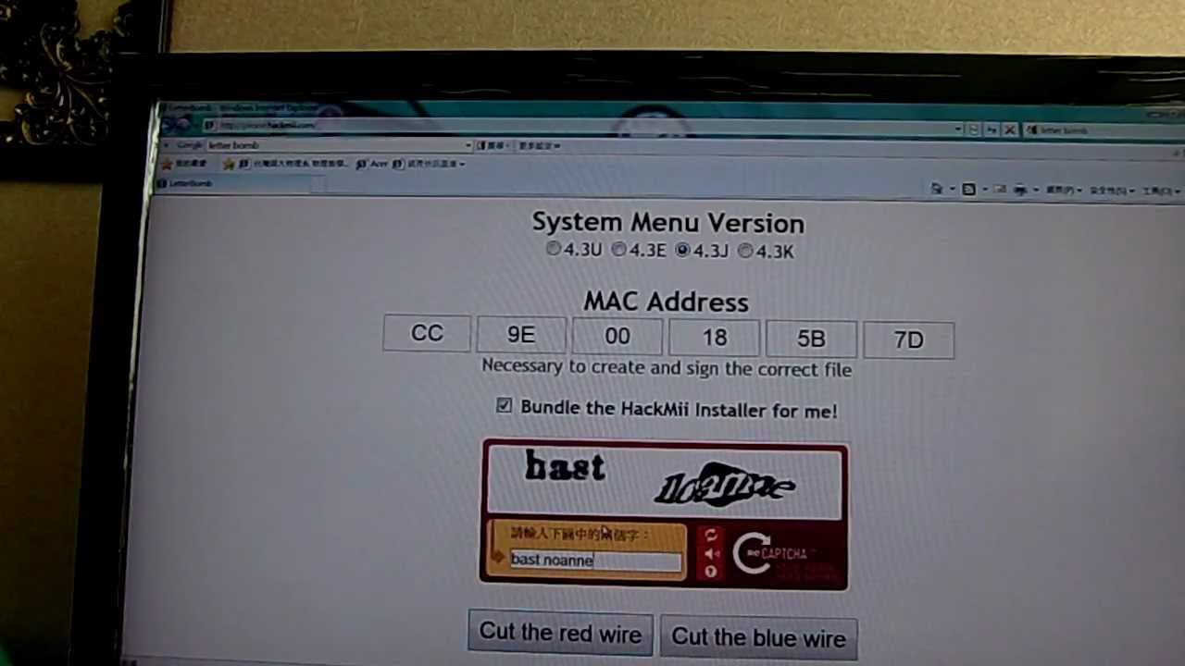Screen dimensions: 1185x666
Task: Switch to audio reCAPTCHA challenge
Action: [711, 553]
